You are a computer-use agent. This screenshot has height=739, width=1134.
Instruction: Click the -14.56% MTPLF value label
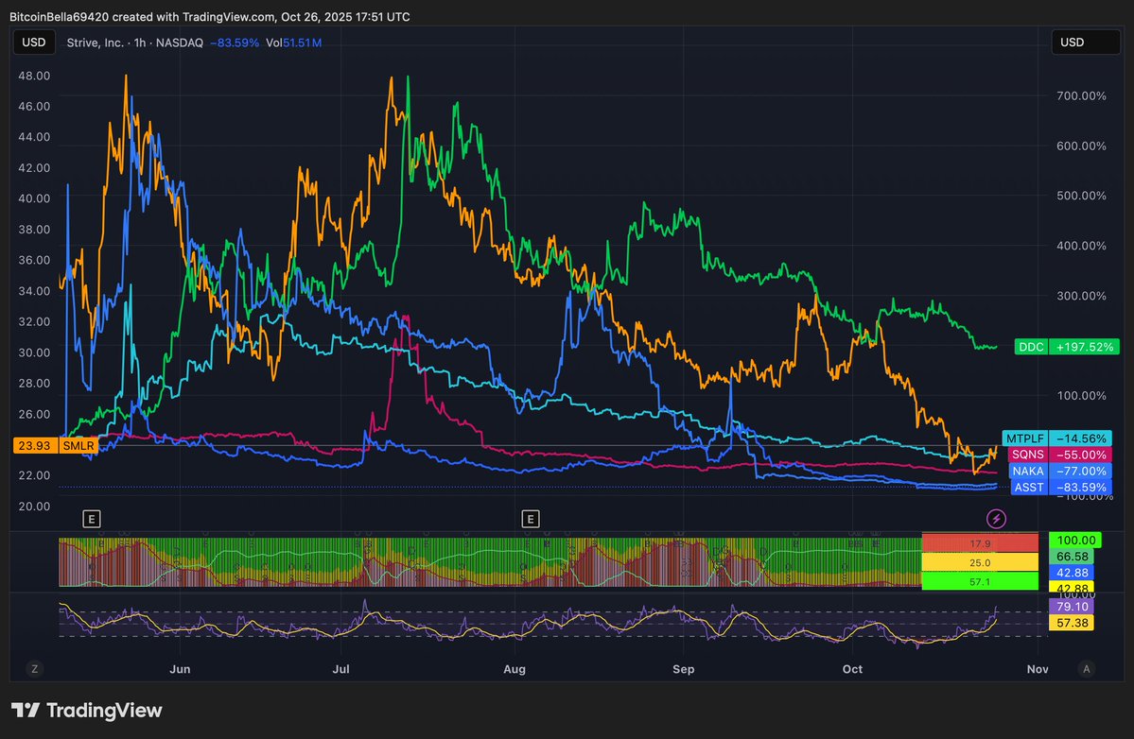click(1081, 438)
